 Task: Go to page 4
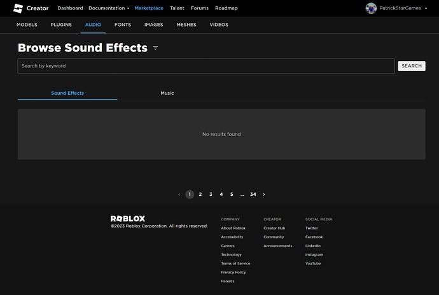click(221, 195)
